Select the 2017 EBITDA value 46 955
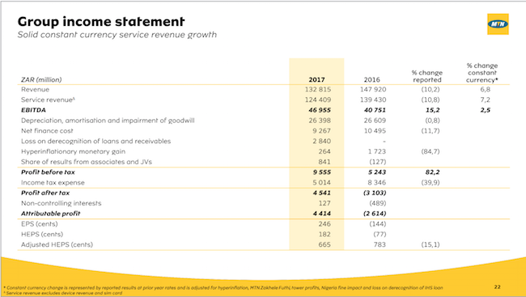 [x=320, y=110]
